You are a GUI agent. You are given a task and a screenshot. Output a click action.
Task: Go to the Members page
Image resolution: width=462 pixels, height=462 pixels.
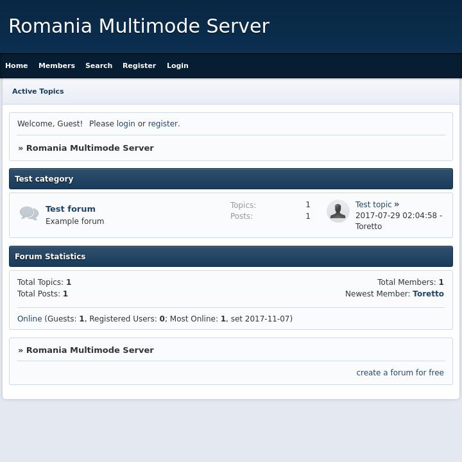56,65
